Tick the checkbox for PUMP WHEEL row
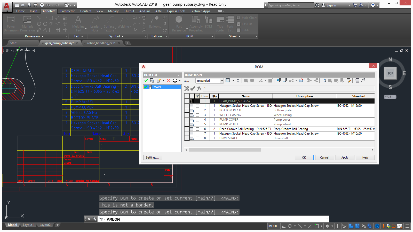 click(x=197, y=124)
